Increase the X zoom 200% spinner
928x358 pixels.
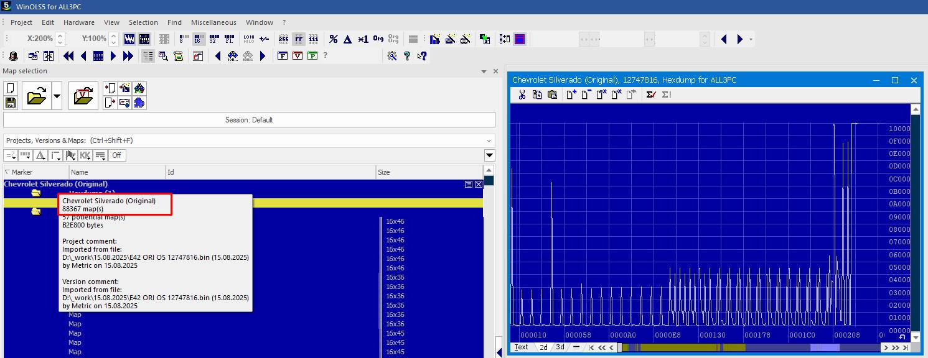tap(60, 35)
